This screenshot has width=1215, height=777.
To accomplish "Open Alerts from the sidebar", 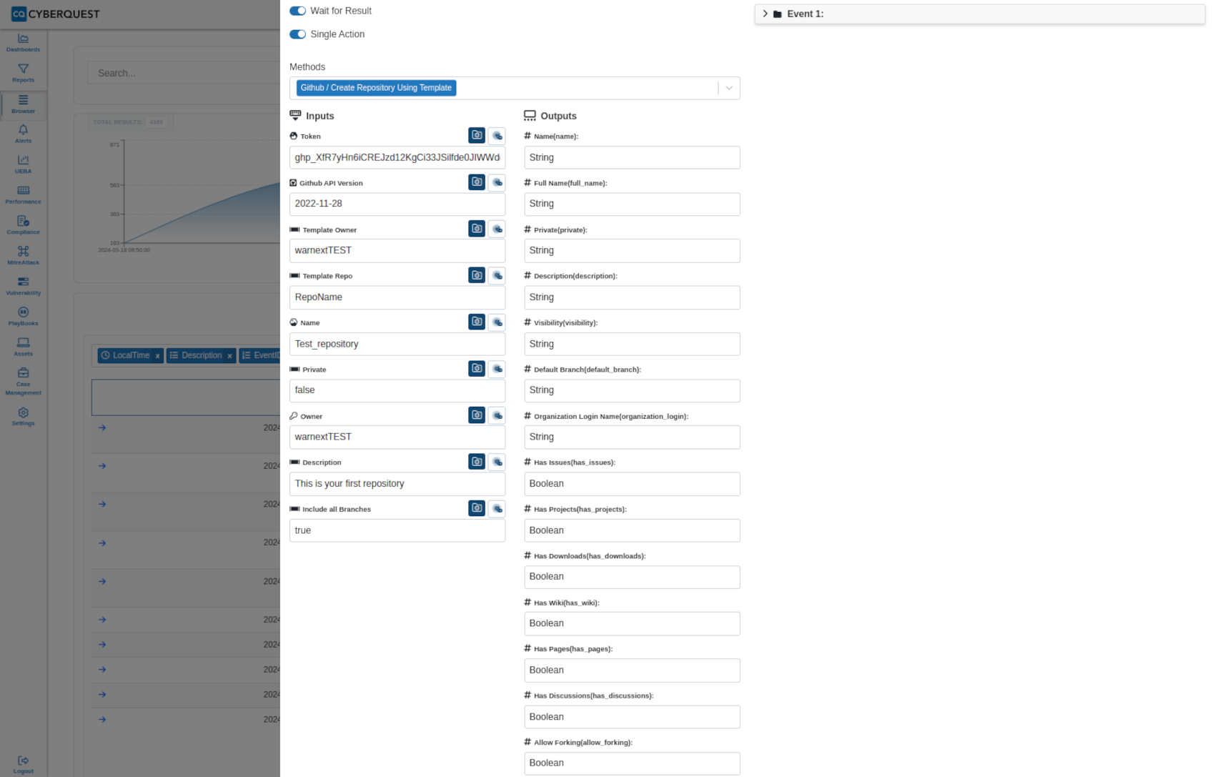I will [x=23, y=134].
